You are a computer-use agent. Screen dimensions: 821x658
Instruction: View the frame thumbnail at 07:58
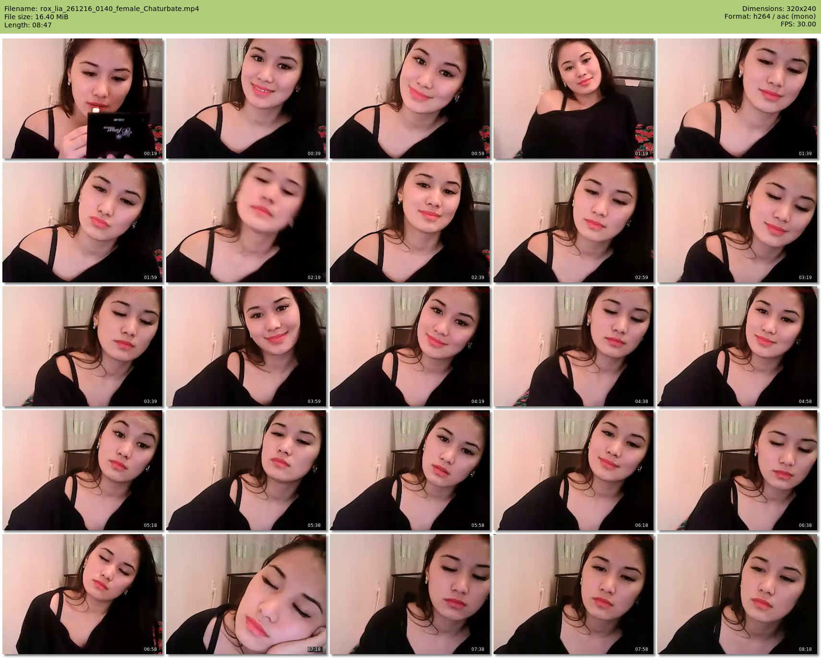click(573, 594)
